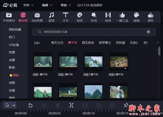Select the pointer selection tool
This screenshot has height=117, width=163.
7,105
